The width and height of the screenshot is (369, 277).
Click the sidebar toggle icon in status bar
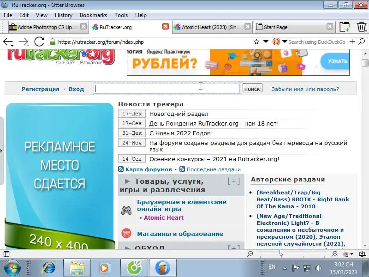click(x=6, y=254)
